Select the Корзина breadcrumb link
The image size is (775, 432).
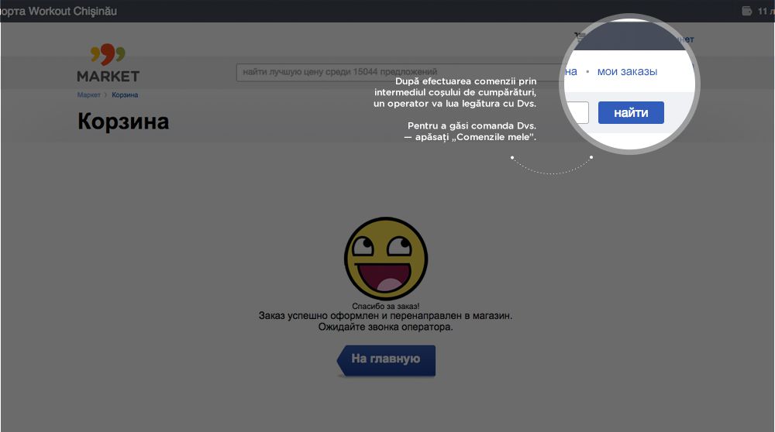point(125,95)
